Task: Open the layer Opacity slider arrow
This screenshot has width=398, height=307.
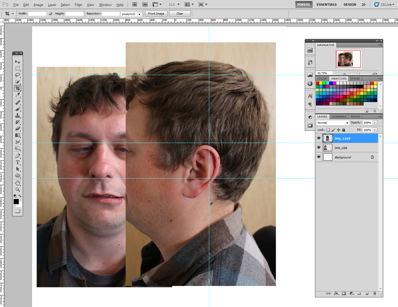Action: tap(375, 123)
